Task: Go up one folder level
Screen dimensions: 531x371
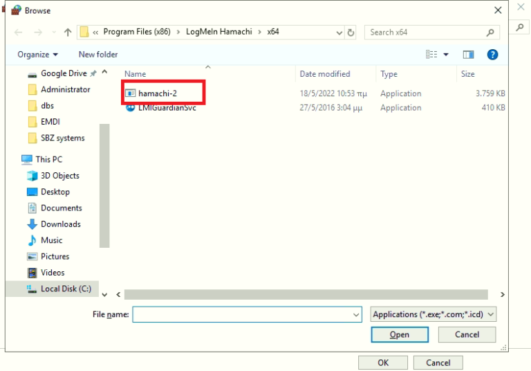Action: click(x=68, y=33)
